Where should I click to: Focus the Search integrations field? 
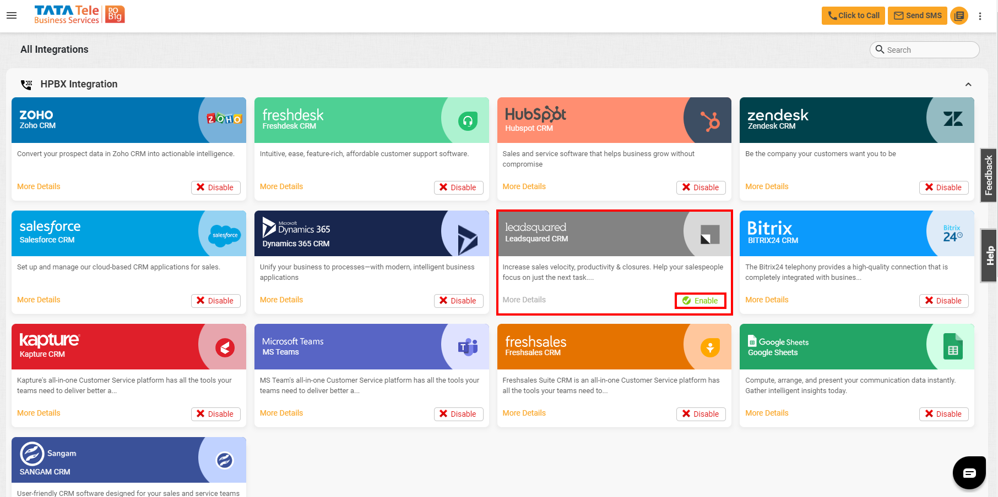click(x=925, y=49)
